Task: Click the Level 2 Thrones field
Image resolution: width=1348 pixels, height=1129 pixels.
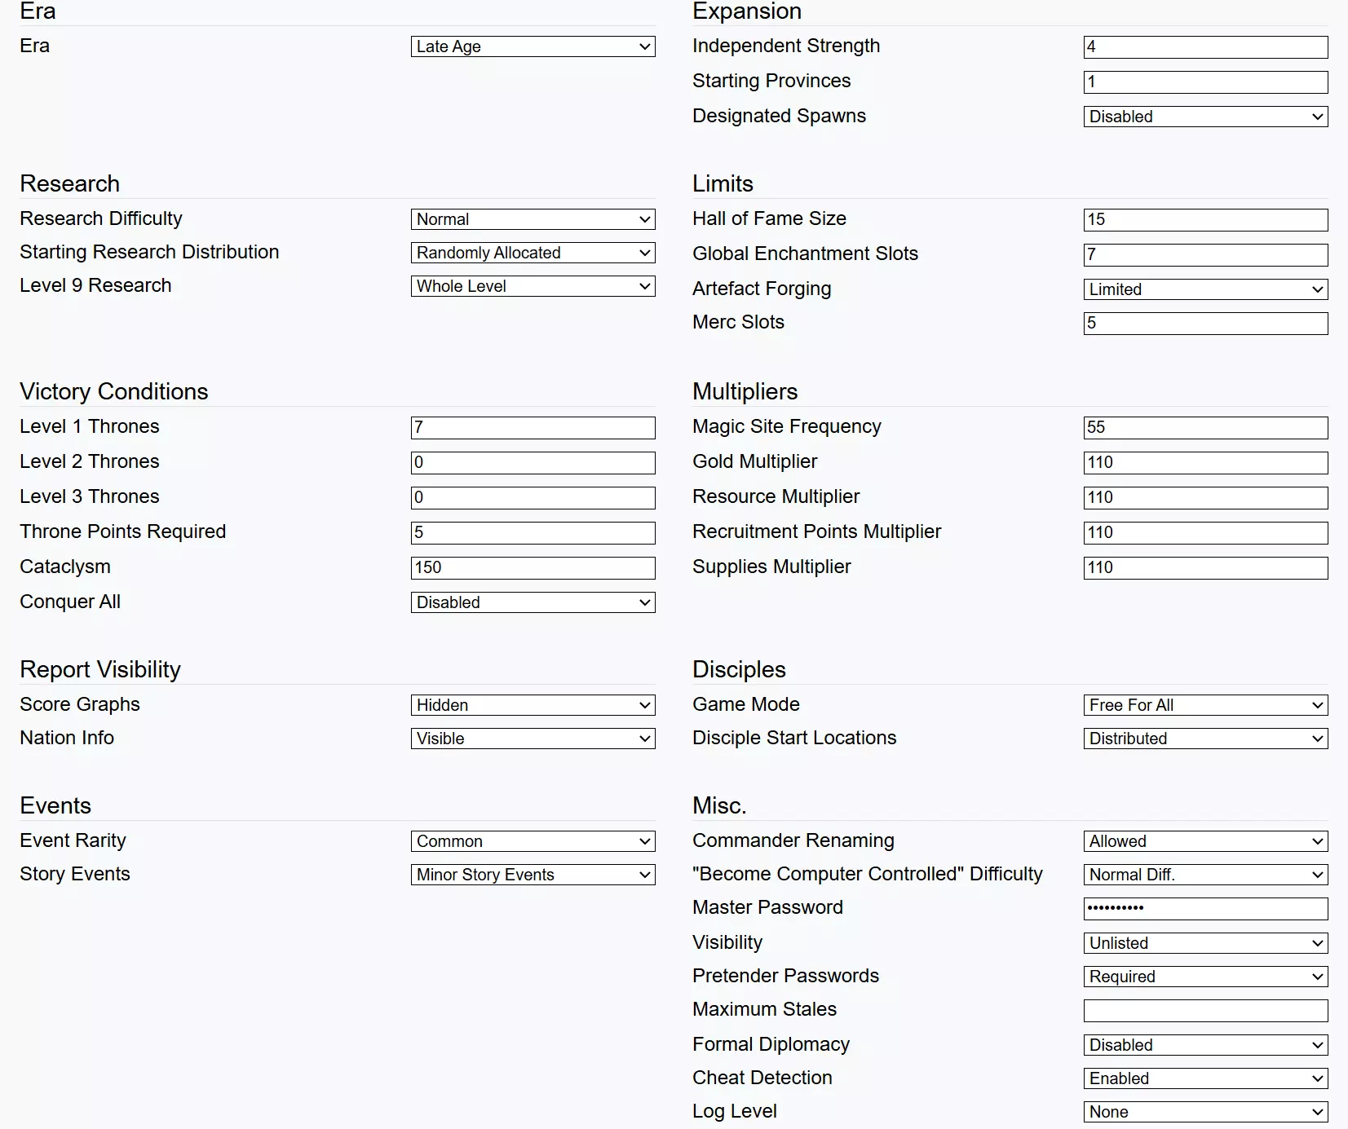Action: click(533, 463)
